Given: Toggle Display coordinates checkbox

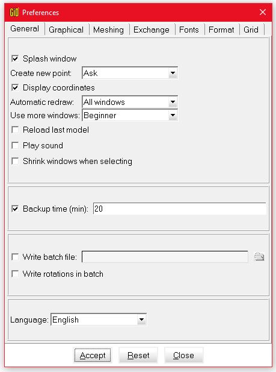Looking at the screenshot, I should (x=15, y=87).
